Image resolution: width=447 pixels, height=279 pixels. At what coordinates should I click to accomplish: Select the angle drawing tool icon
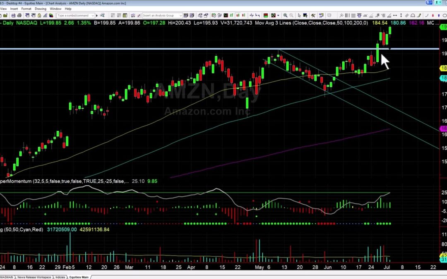pos(389,15)
